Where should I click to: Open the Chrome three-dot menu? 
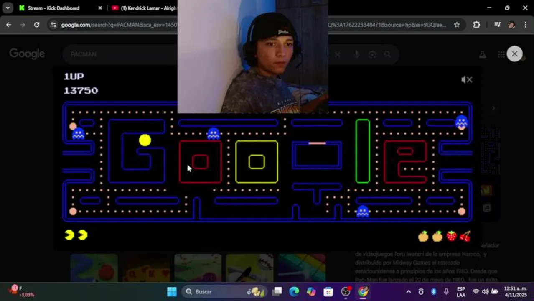[525, 25]
